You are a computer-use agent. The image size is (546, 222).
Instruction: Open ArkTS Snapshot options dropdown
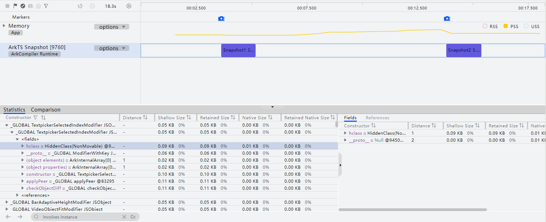tap(112, 48)
